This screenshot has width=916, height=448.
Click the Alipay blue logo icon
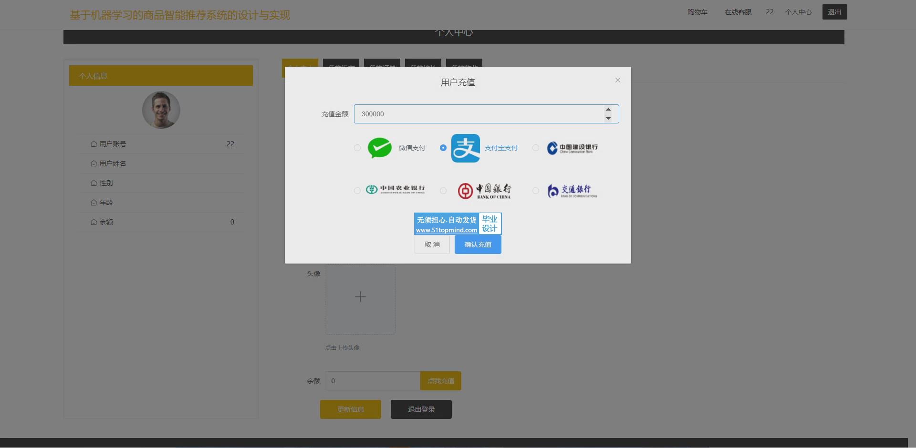coord(466,148)
